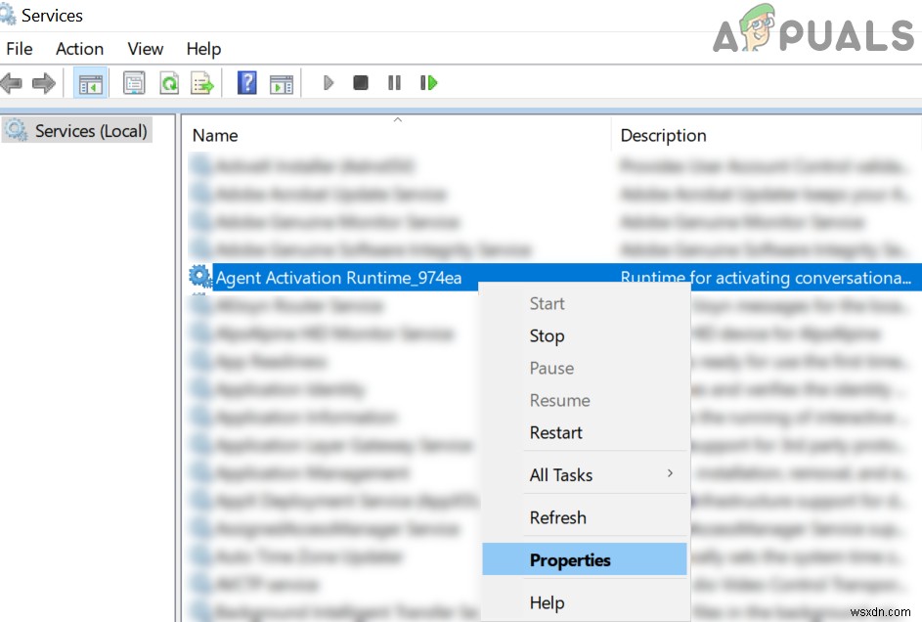922x622 pixels.
Task: Open the blue Help question-mark icon
Action: pos(247,83)
